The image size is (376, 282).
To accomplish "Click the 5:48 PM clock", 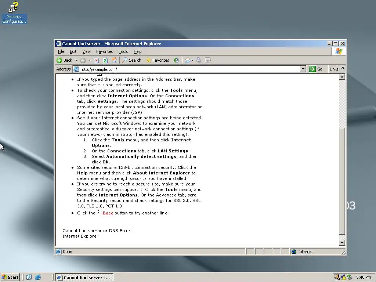I will point(363,278).
